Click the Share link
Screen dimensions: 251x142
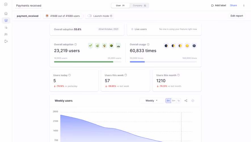point(233,5)
